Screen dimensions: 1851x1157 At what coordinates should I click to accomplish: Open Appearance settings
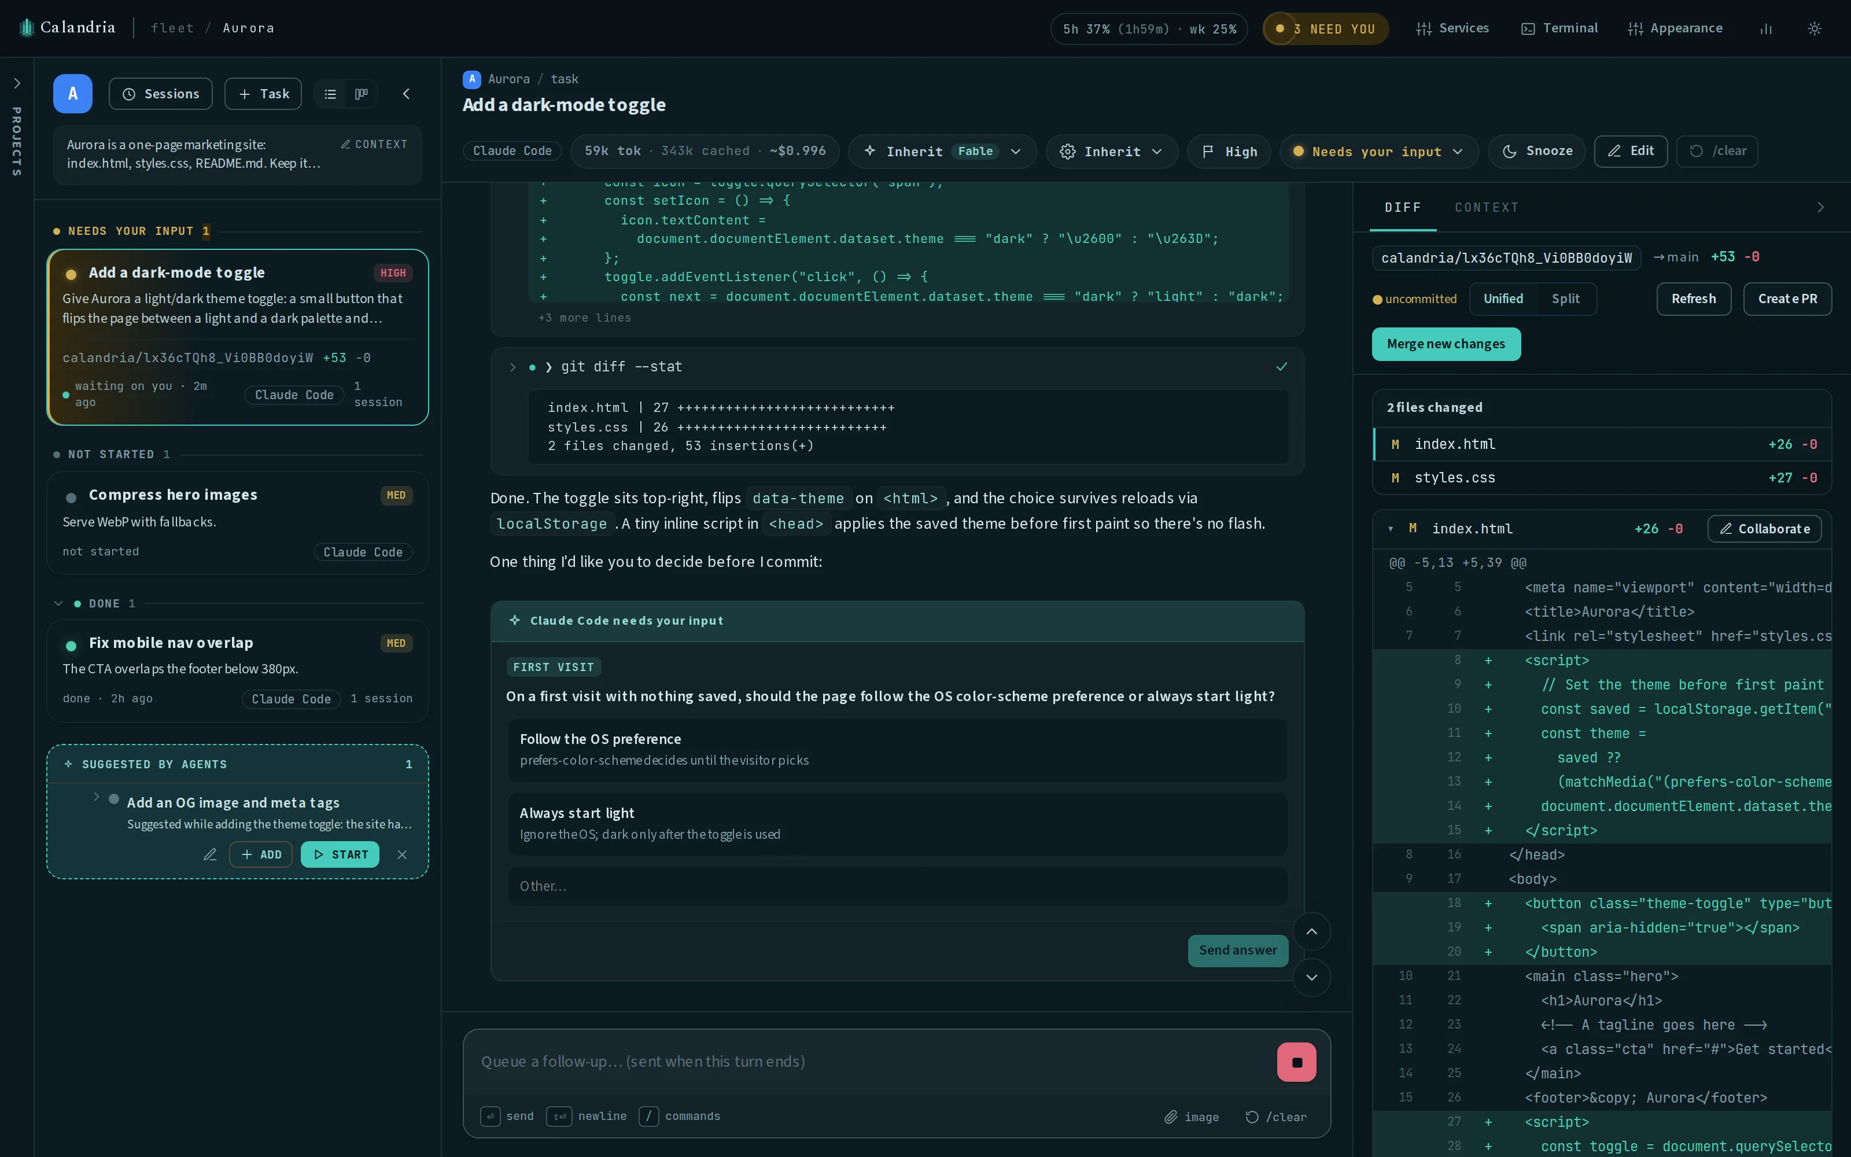click(x=1675, y=28)
